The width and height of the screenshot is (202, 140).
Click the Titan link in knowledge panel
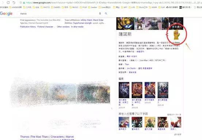pos(127,64)
